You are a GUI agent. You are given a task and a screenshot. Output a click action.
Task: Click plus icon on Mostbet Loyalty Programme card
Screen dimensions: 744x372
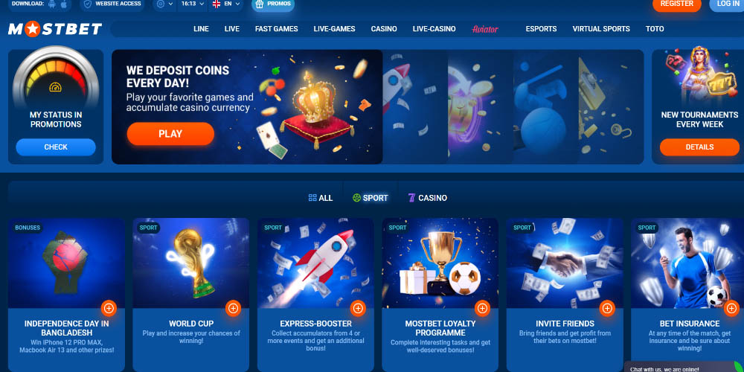click(482, 309)
